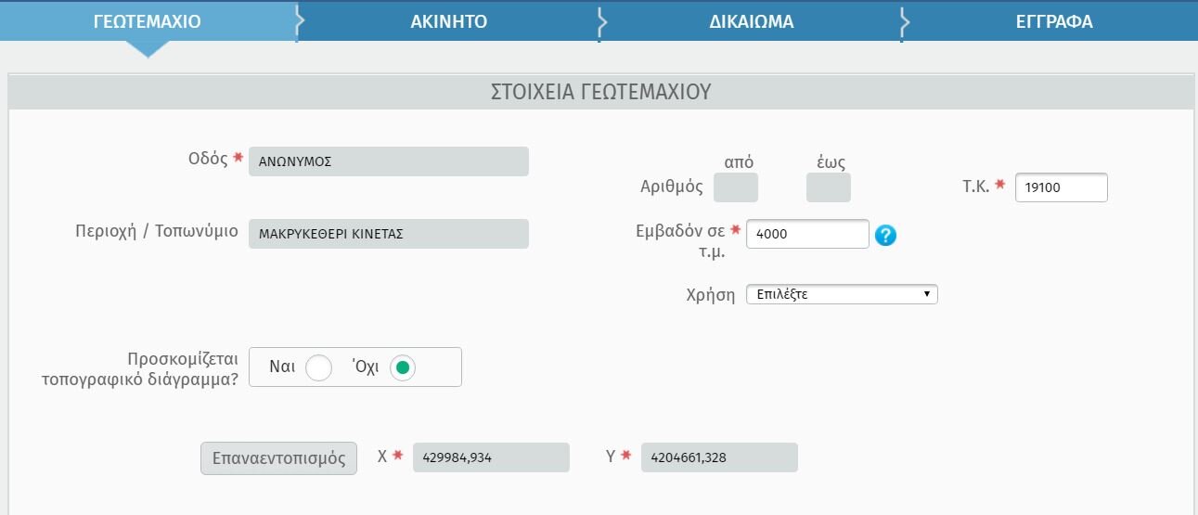This screenshot has height=515, width=1198.
Task: Select the Ναι radio button
Action: point(318,367)
